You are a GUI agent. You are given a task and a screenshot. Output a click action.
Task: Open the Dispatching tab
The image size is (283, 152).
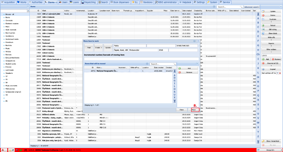tap(89, 2)
